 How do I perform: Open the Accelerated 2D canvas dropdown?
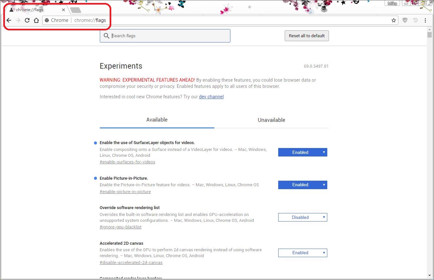303,253
